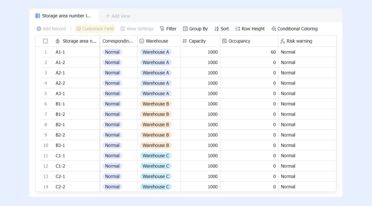
Task: Tick the select-all checkbox in header
Action: [x=45, y=41]
